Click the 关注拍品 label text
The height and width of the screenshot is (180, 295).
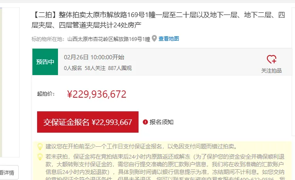click(x=271, y=71)
